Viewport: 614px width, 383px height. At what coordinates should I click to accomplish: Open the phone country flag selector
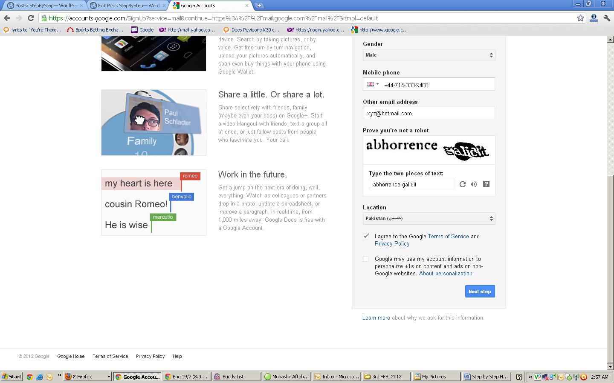pyautogui.click(x=373, y=84)
